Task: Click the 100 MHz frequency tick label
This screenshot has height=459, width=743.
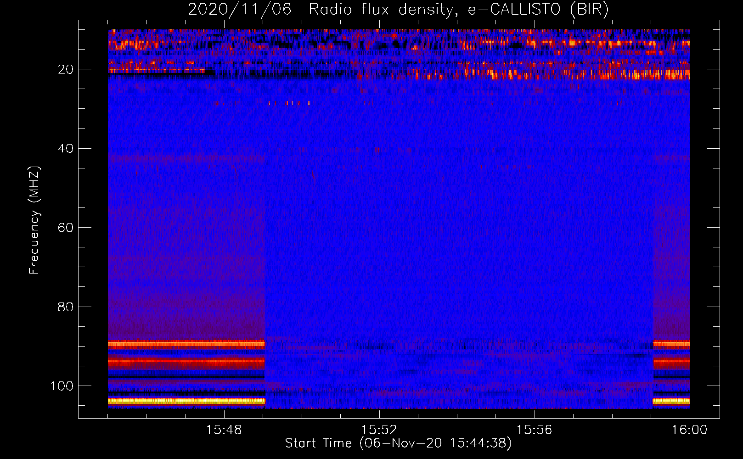Action: (x=62, y=386)
